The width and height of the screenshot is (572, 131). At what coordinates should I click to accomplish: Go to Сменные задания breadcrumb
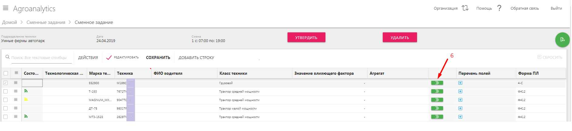tap(46, 22)
